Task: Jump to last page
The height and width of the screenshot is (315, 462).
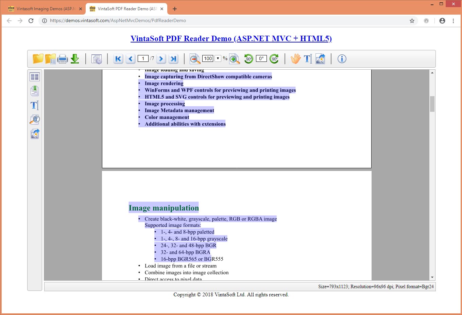Action: (x=173, y=59)
